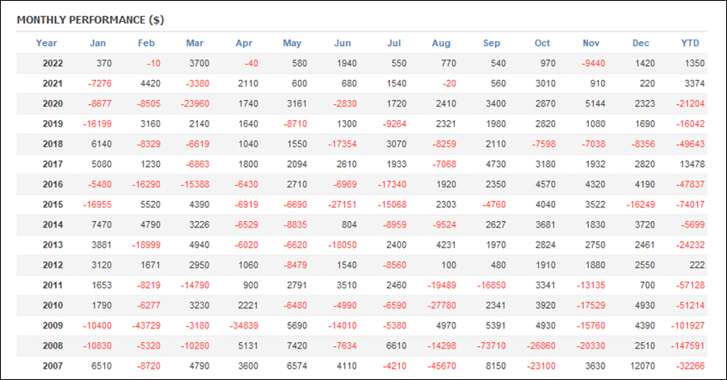Select the 2015 year row label
Viewport: 727px width, 380px height.
(x=53, y=204)
